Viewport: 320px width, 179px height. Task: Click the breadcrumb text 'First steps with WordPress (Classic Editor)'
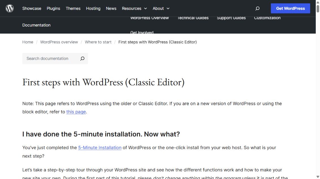158,42
